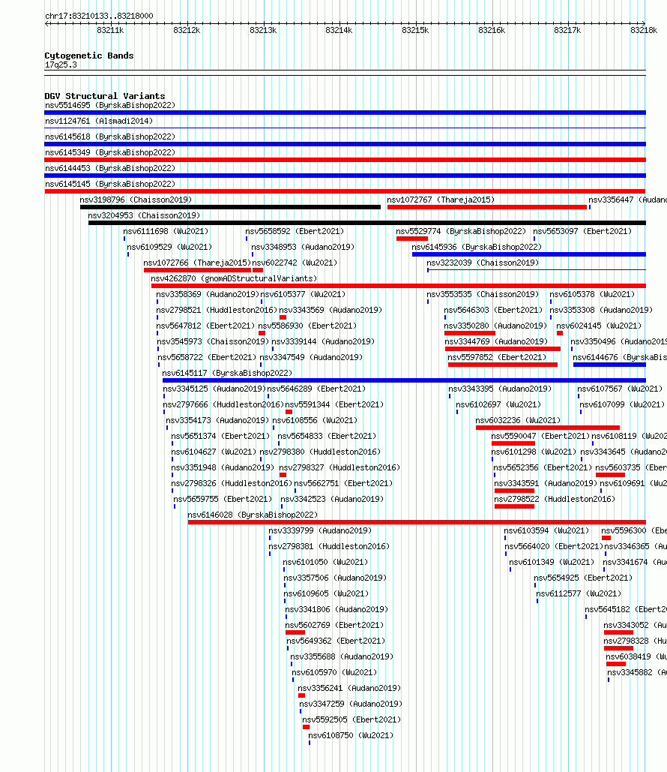Viewport: 667px width, 772px height.
Task: Click the nsv3348953 (Audano2019) label
Action: click(303, 247)
